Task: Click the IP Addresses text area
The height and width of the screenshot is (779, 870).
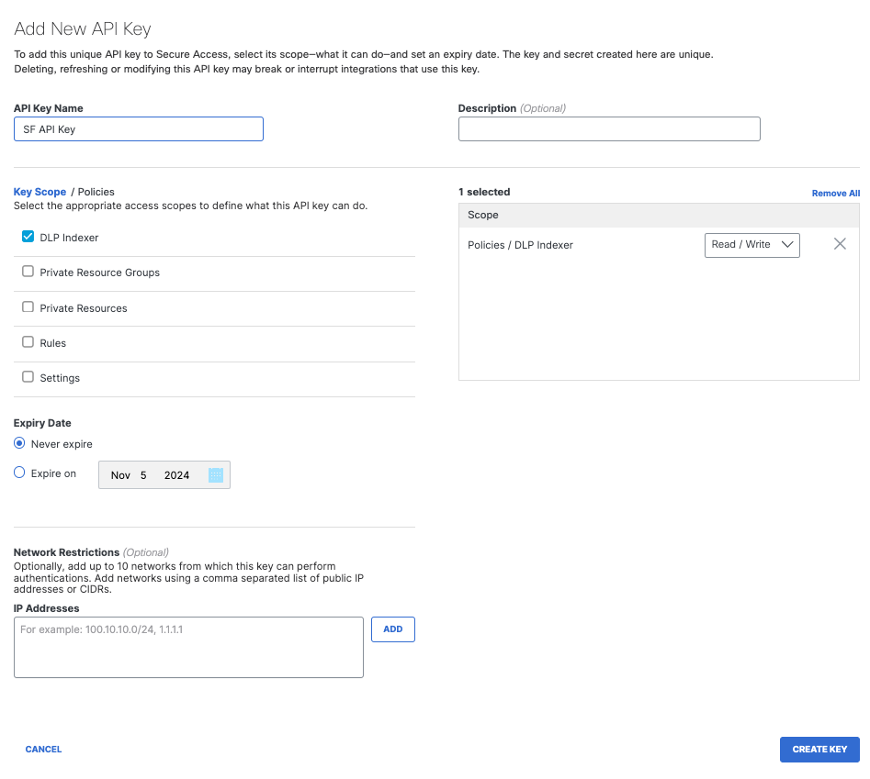Action: [188, 647]
